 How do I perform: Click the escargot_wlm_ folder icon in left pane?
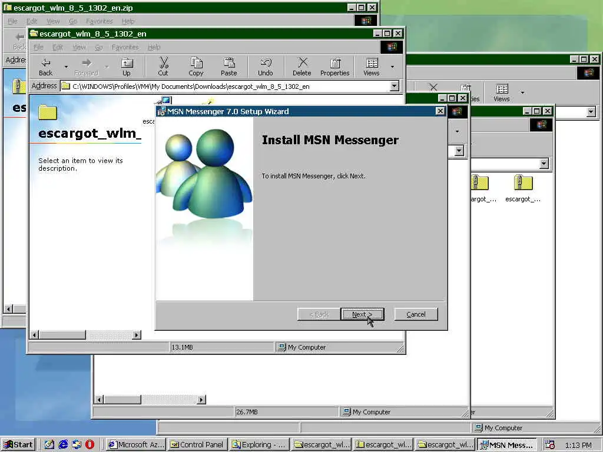[x=48, y=112]
